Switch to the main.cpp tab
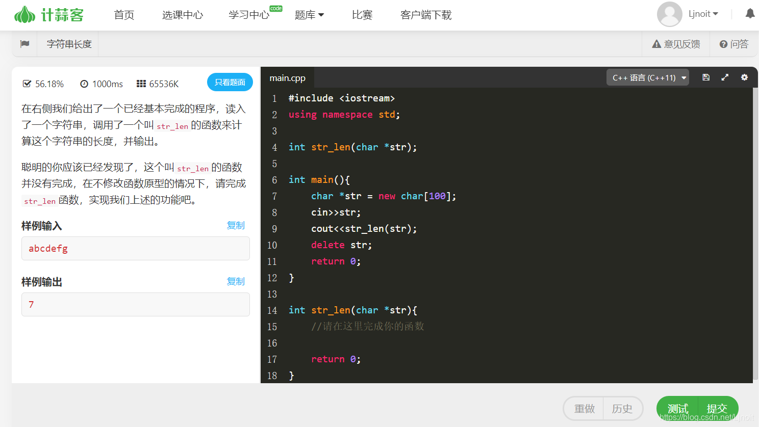759x427 pixels. [x=287, y=78]
